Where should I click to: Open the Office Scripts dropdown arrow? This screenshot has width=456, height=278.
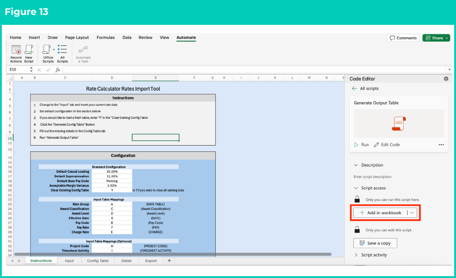point(54,50)
